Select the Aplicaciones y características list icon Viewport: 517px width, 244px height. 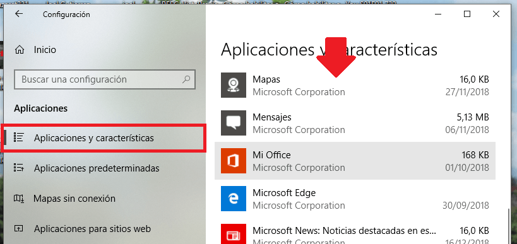pyautogui.click(x=18, y=137)
